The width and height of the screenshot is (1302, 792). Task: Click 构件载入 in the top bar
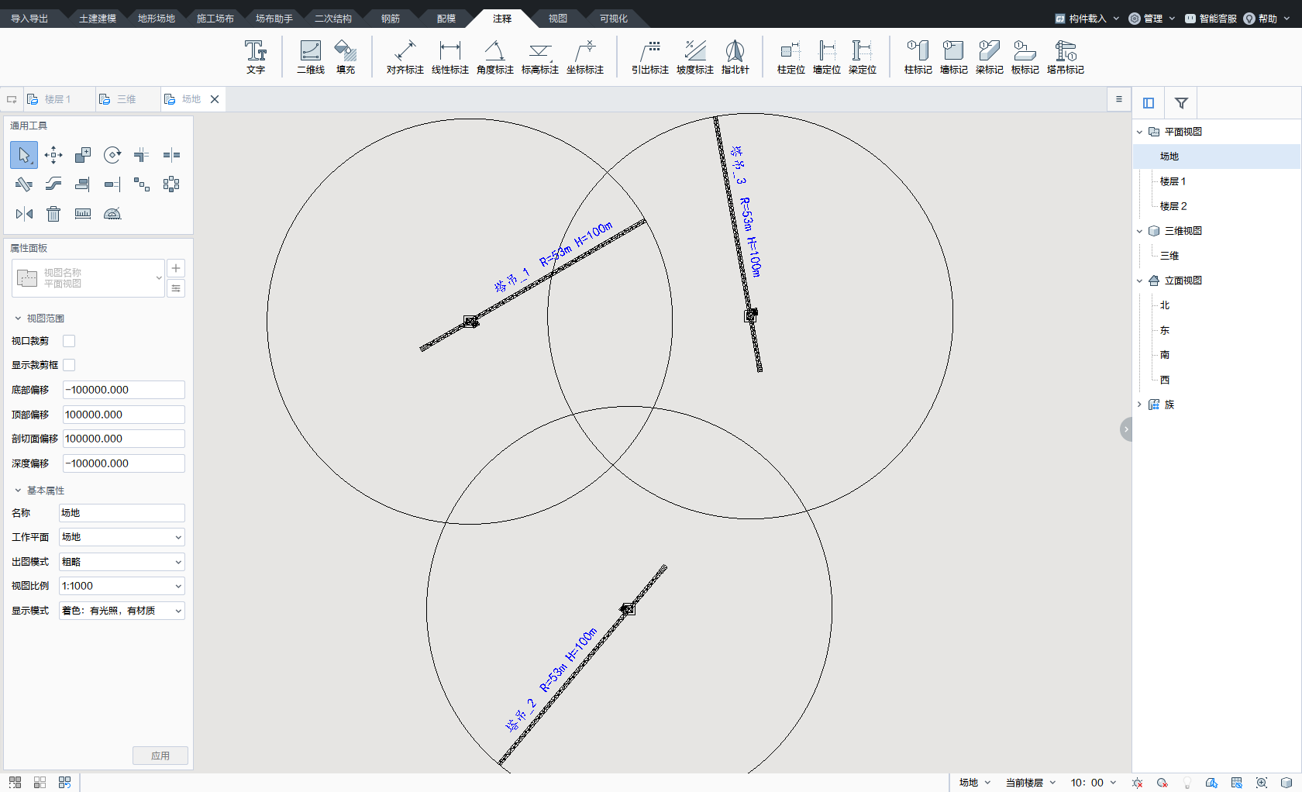click(1087, 19)
